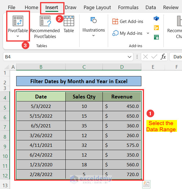The image size is (182, 189).
Task: Click the People Graph add-in icon
Action: pyautogui.click(x=156, y=37)
